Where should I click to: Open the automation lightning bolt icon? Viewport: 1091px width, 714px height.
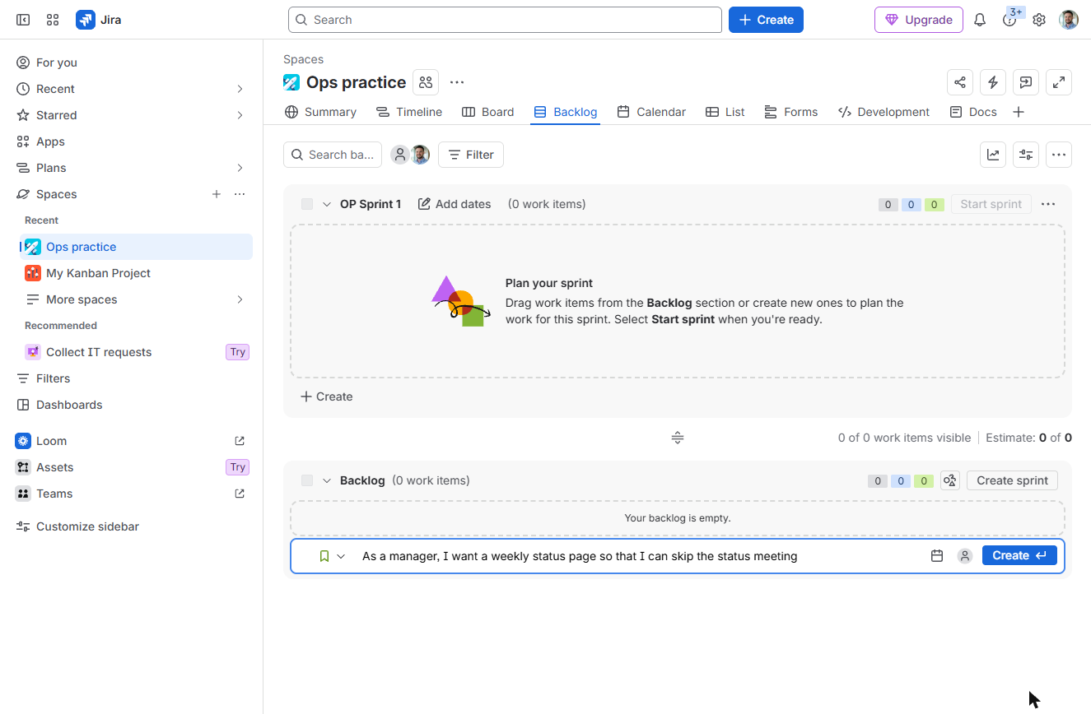(993, 82)
